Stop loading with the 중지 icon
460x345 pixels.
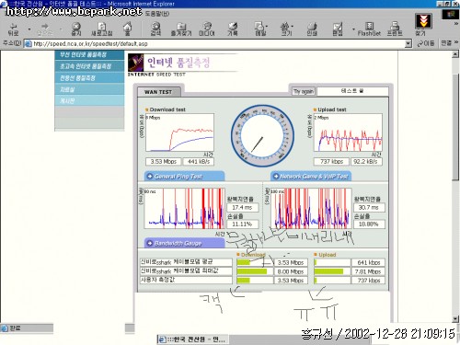pyautogui.click(x=76, y=29)
